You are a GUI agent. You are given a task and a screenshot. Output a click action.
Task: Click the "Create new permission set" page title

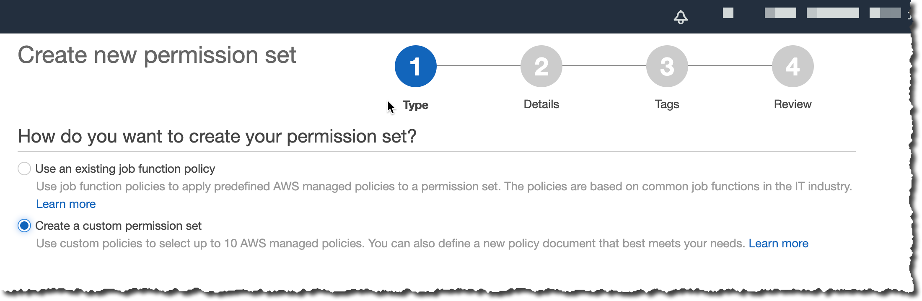(157, 55)
